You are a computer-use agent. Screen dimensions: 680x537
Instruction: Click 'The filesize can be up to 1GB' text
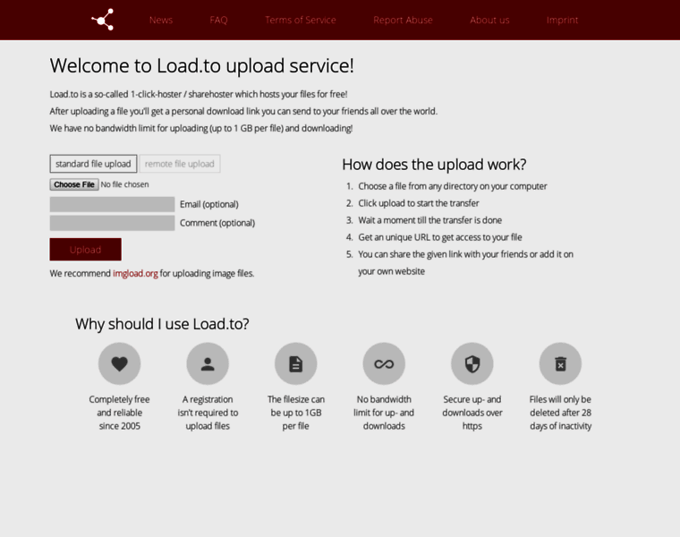[x=296, y=413]
